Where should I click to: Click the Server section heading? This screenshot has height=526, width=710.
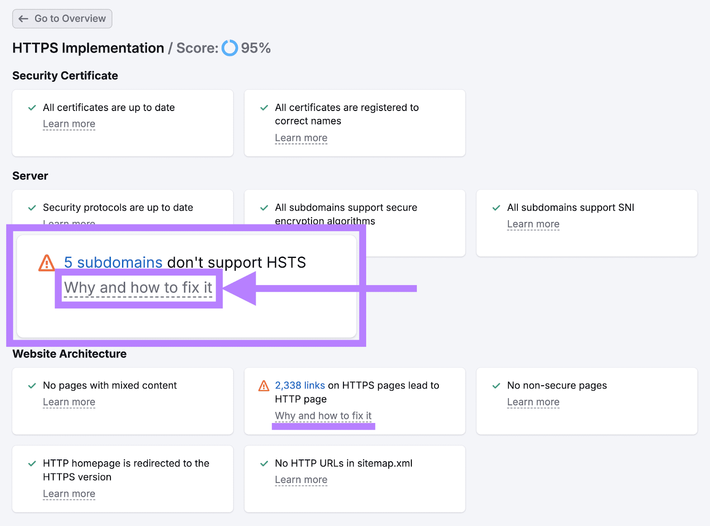pyautogui.click(x=30, y=176)
